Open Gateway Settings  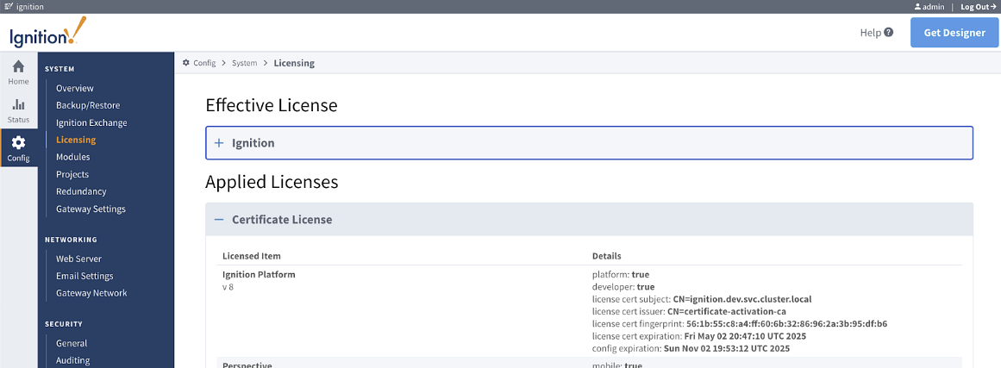[91, 209]
